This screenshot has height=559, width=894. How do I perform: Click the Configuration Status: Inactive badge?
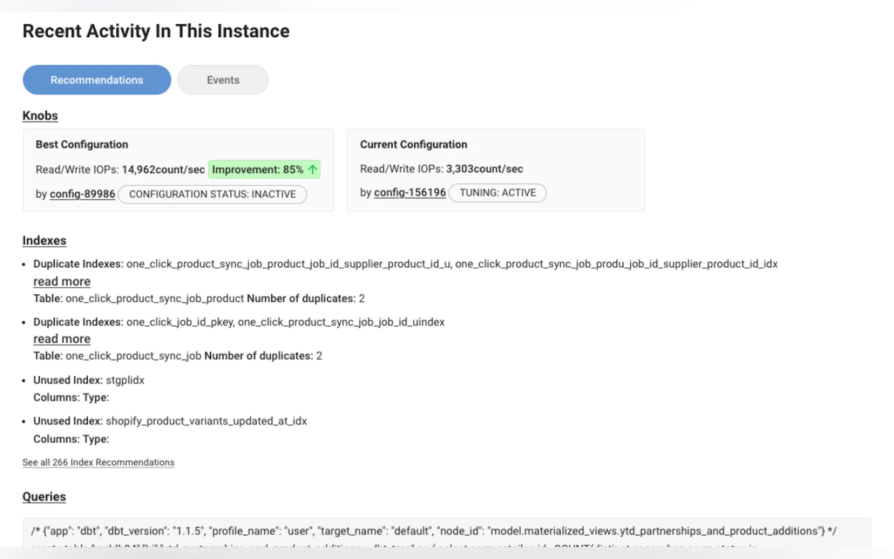tap(213, 194)
